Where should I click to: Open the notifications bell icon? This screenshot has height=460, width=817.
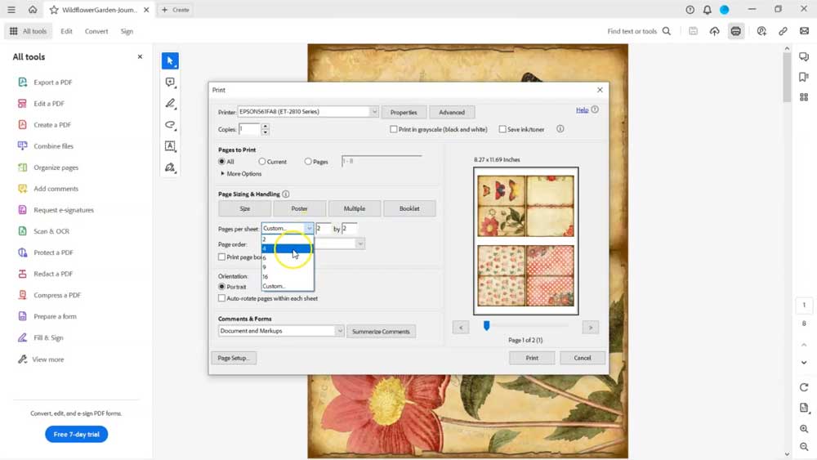(x=707, y=10)
